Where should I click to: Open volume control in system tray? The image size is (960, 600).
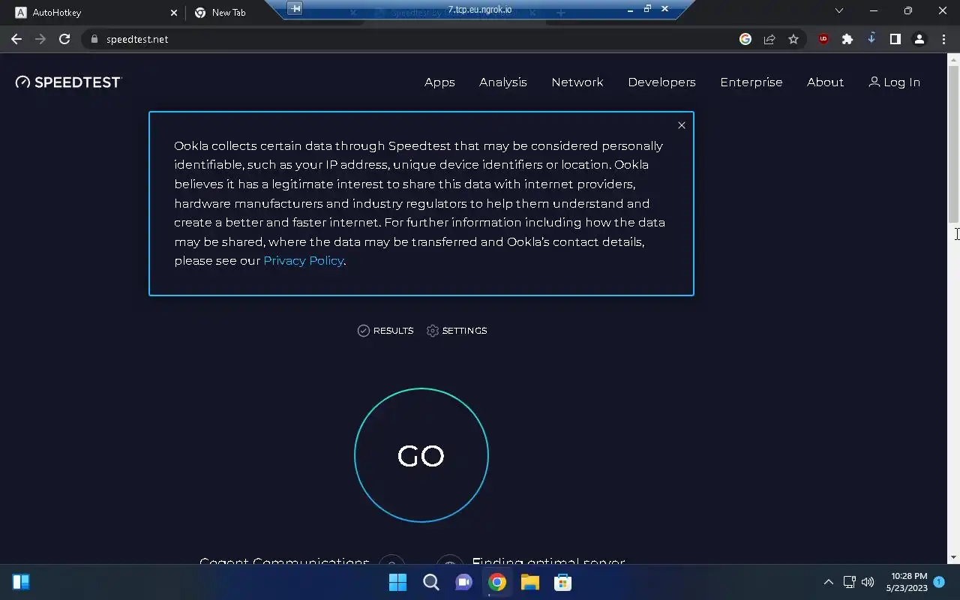pyautogui.click(x=868, y=582)
